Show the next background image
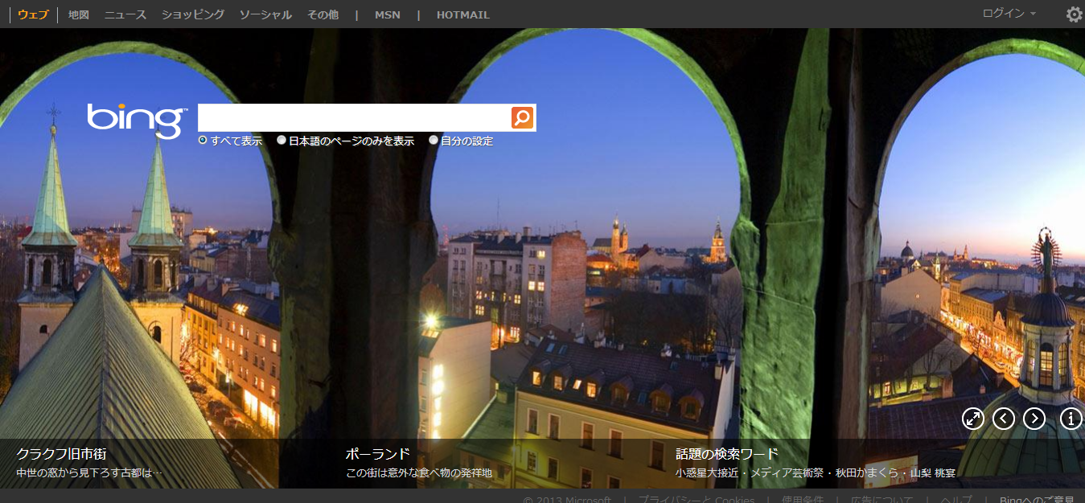This screenshot has height=503, width=1085. click(1034, 418)
